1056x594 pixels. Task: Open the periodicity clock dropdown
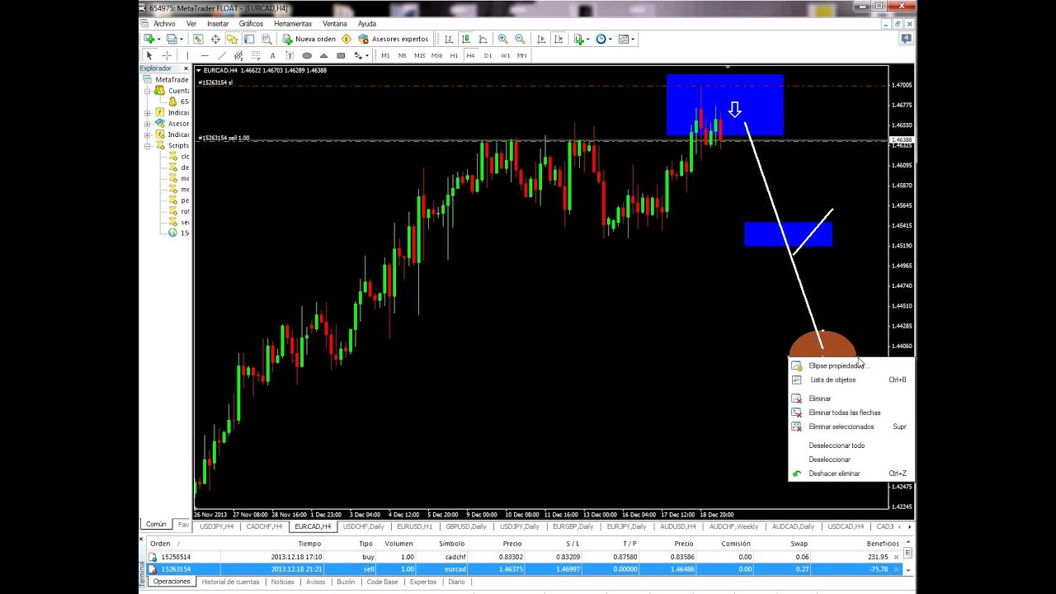(x=602, y=39)
